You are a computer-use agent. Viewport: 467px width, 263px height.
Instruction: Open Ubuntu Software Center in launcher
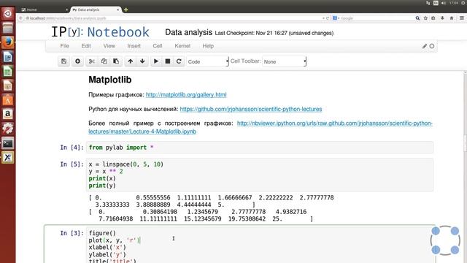pyautogui.click(x=8, y=100)
